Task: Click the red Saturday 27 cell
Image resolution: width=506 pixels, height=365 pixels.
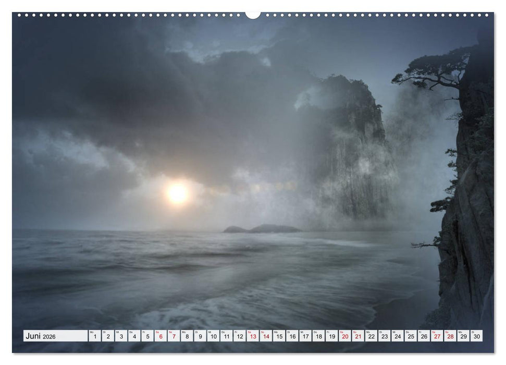Action: pos(437,337)
